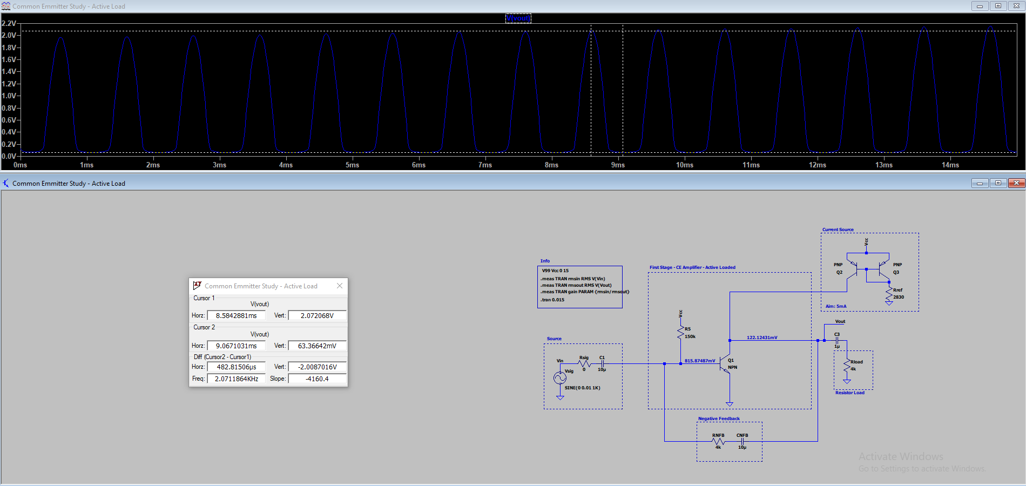The image size is (1026, 486).
Task: Click the .tran 0.015 directive
Action: tap(552, 300)
